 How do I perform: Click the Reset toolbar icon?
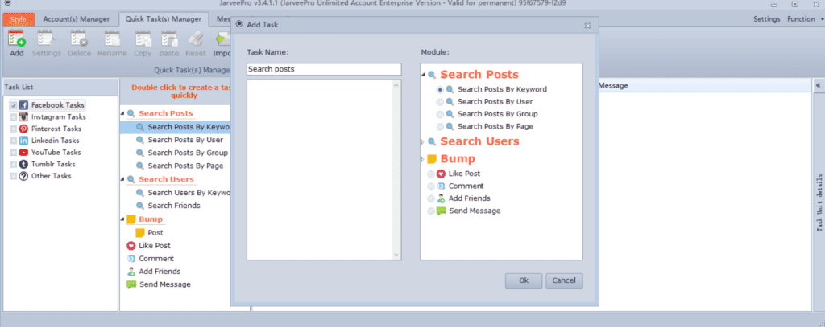(195, 39)
